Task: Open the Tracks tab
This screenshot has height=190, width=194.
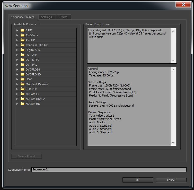Action: [63, 17]
